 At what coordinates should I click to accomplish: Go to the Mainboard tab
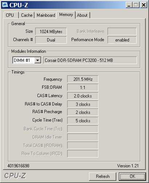point(46,15)
